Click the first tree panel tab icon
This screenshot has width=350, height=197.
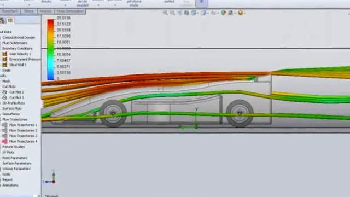point(2,21)
